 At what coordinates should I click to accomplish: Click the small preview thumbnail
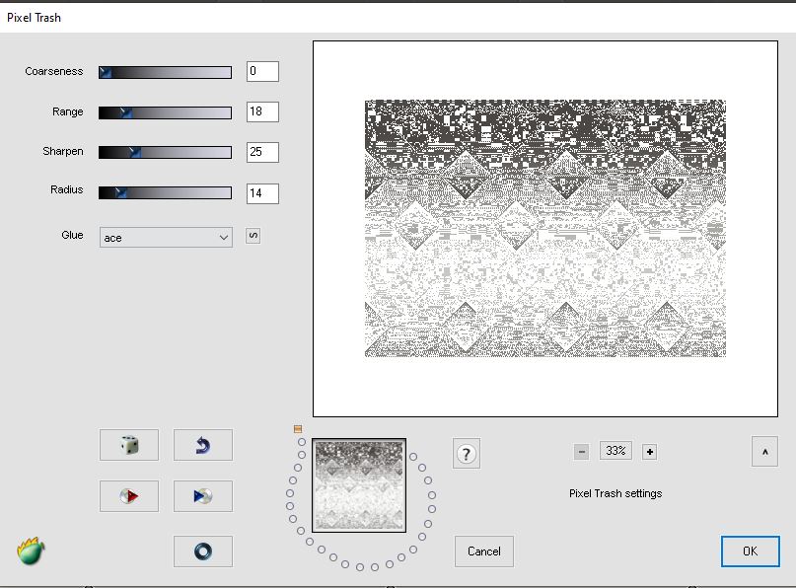pos(359,485)
